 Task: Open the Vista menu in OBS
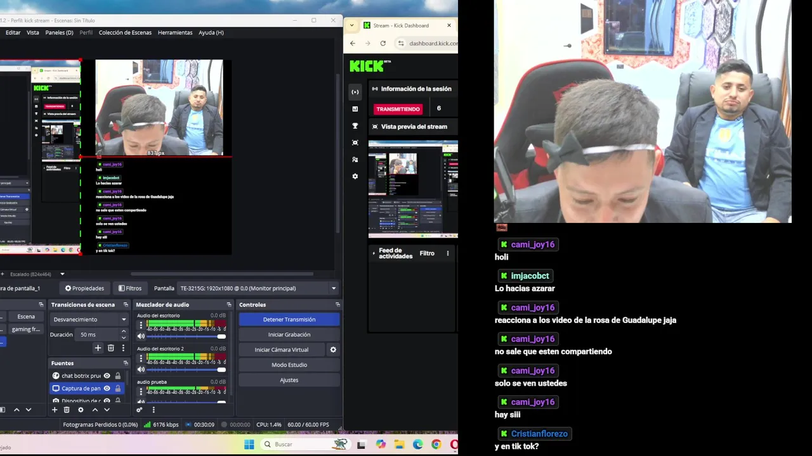pos(32,32)
